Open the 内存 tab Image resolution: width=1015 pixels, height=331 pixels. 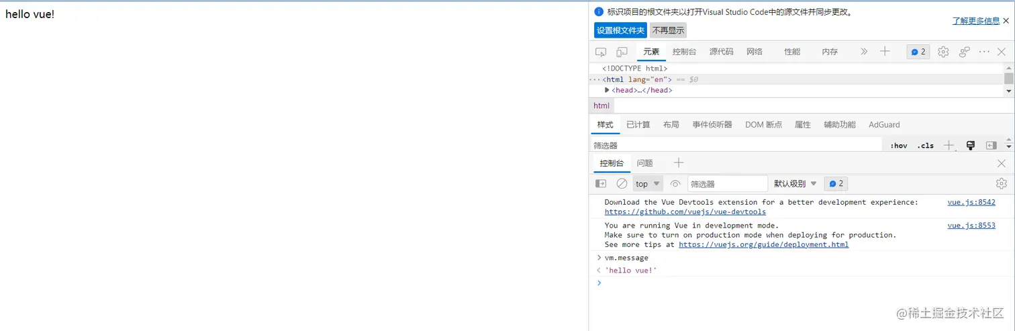pyautogui.click(x=830, y=52)
